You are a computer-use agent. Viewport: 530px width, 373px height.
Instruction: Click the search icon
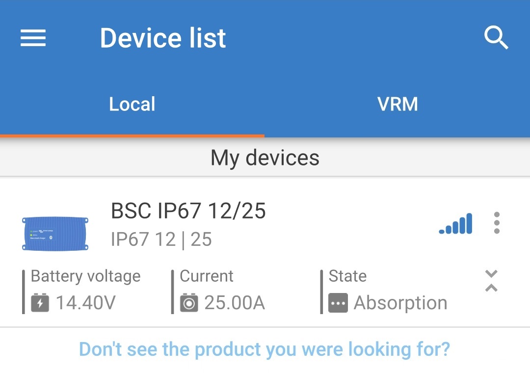[497, 38]
